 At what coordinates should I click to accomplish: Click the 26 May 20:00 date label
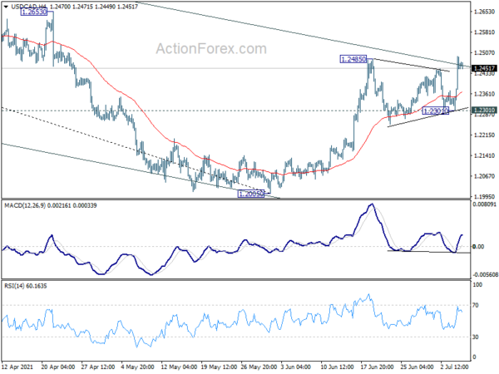coord(258,367)
